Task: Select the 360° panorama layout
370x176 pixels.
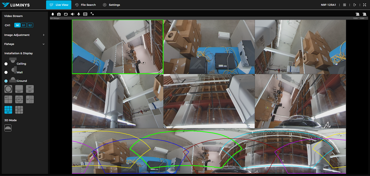Action: point(19,89)
